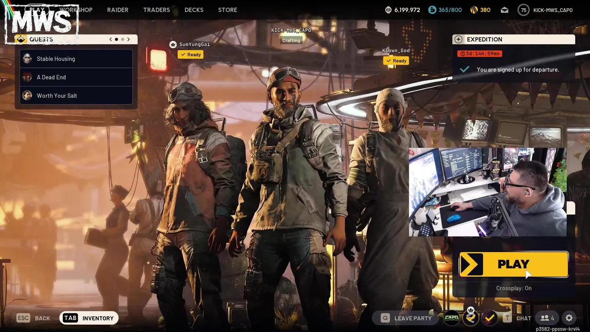This screenshot has width=590, height=332.
Task: Click the level 75 badge
Action: click(523, 10)
